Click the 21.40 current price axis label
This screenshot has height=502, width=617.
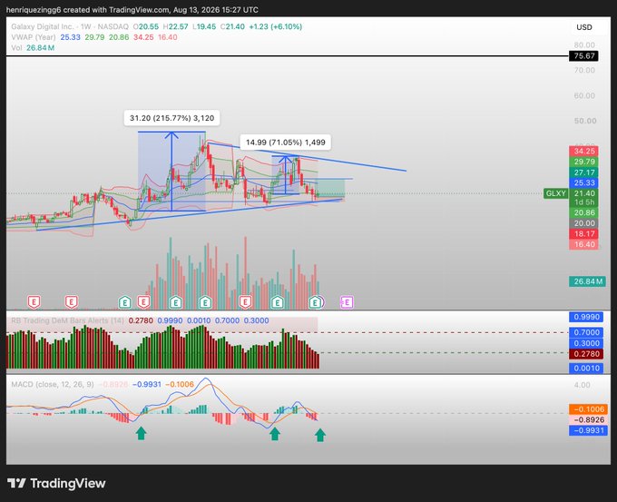(584, 193)
